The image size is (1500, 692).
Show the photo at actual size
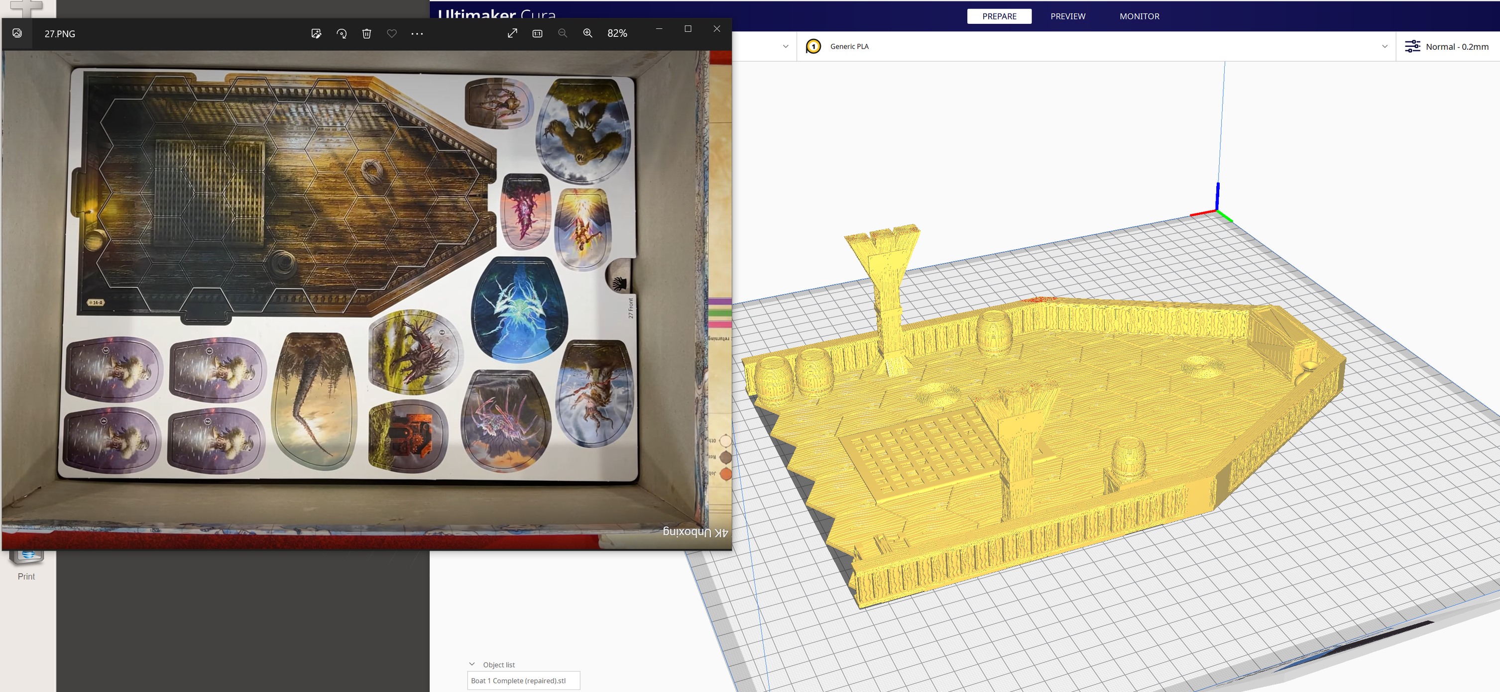(538, 33)
